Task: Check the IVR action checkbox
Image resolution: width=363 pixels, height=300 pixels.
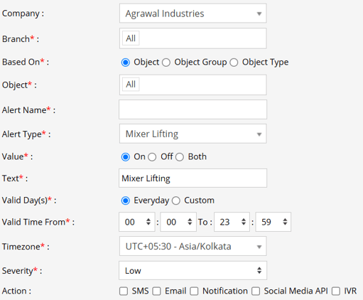Action: click(336, 291)
